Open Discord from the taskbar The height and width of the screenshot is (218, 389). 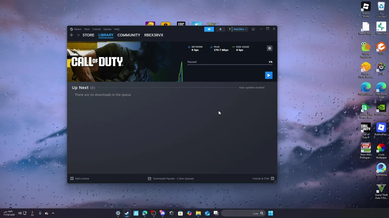[163, 213]
